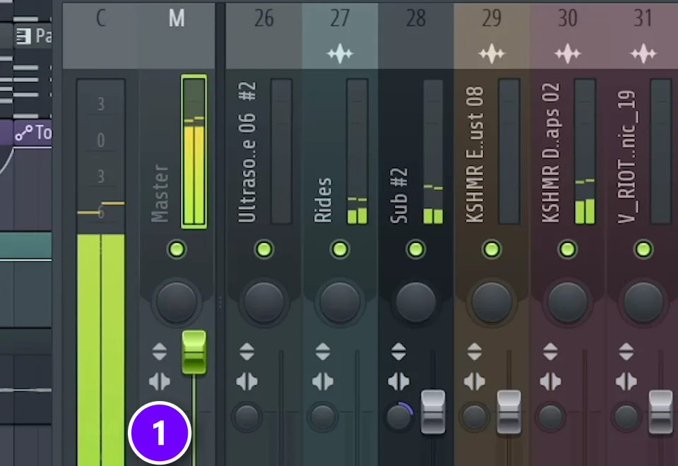678x466 pixels.
Task: Click the 'C' current track header
Action: coord(101,36)
